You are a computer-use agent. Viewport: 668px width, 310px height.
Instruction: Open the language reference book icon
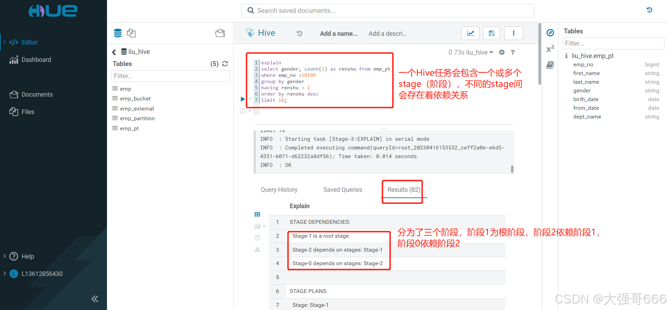tap(550, 65)
